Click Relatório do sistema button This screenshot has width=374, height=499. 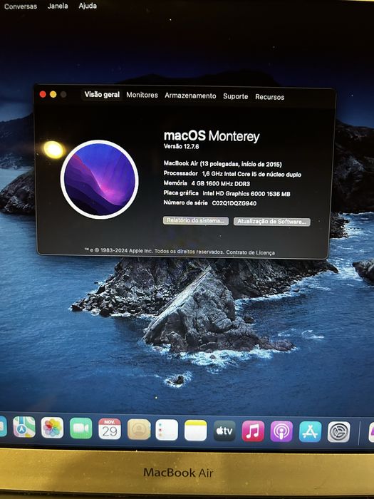[x=196, y=220]
